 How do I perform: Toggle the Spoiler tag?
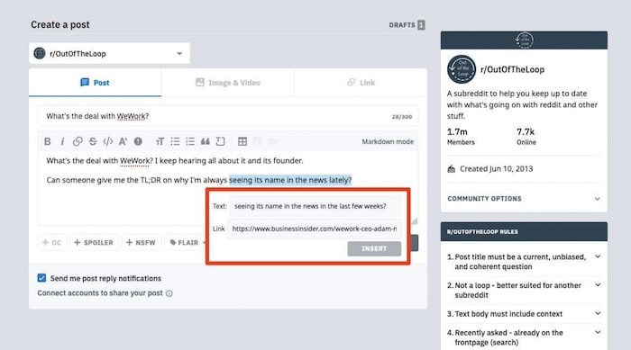pyautogui.click(x=94, y=243)
